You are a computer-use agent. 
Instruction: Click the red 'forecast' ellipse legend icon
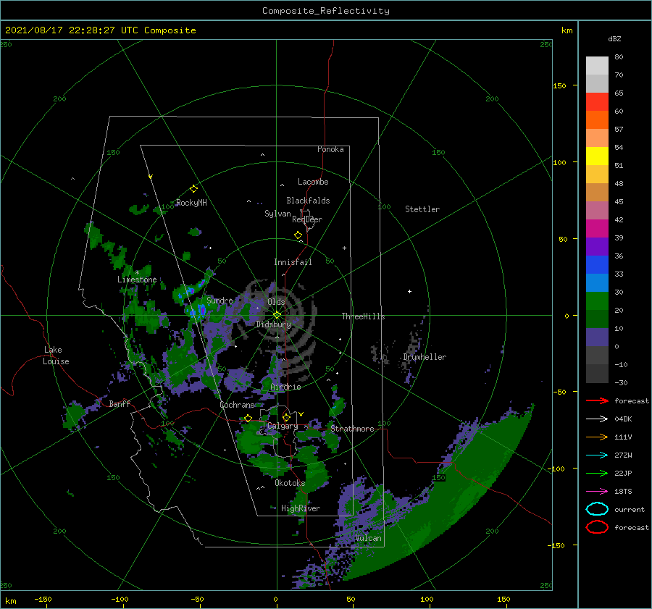pyautogui.click(x=597, y=527)
